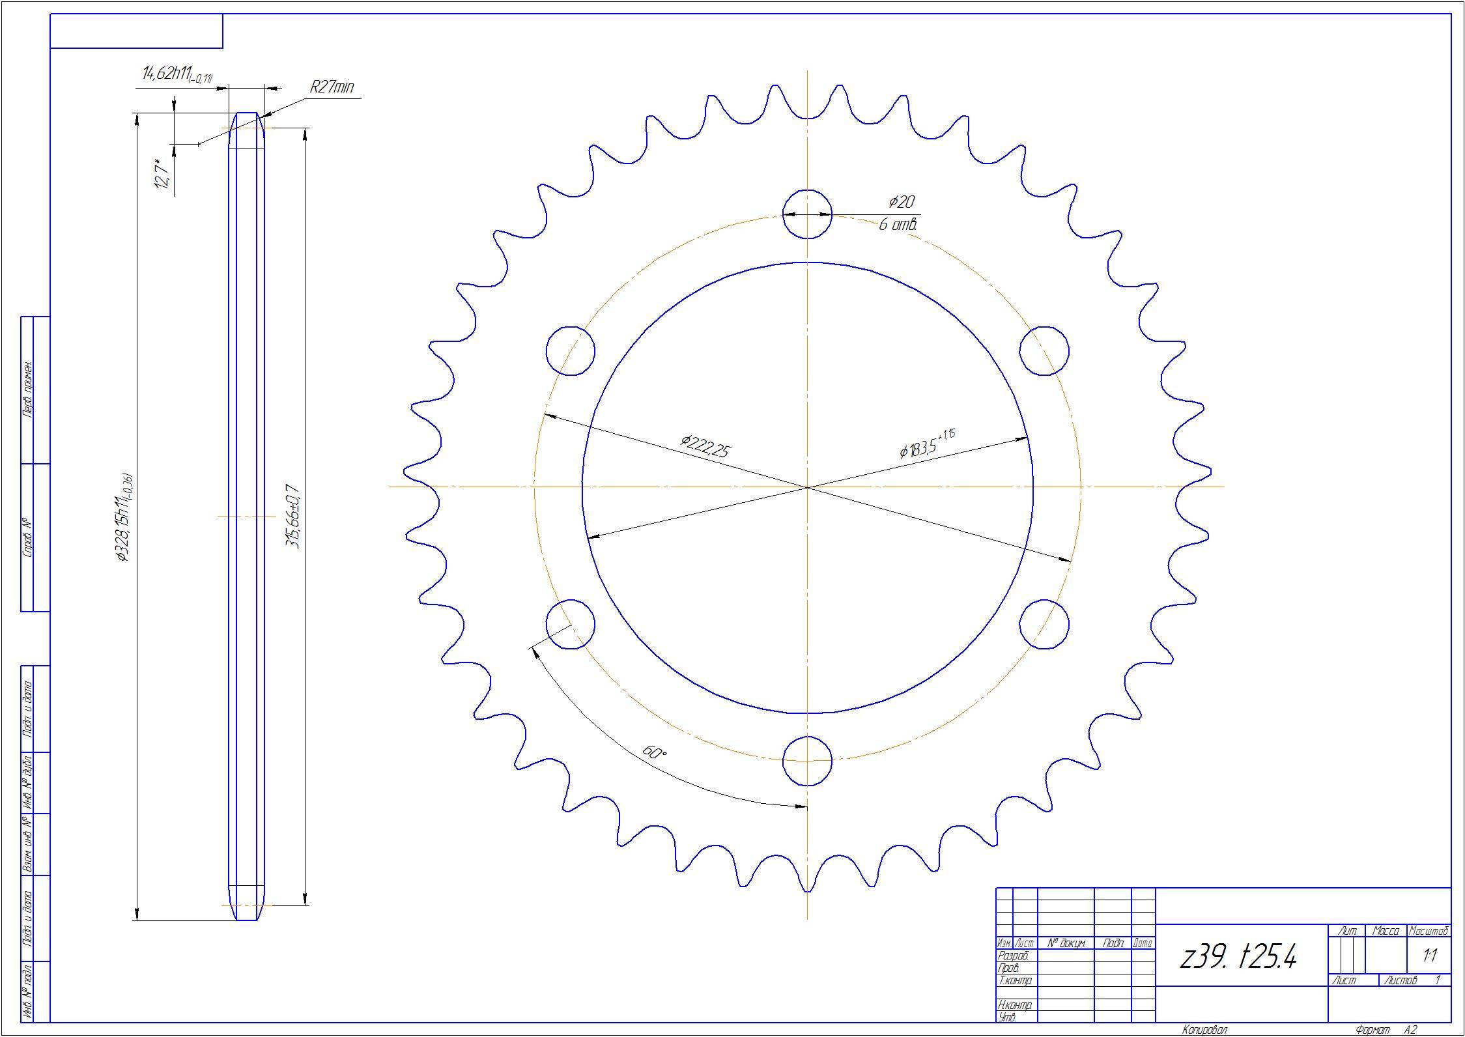
Task: Click the upper-right mounting hole
Action: [x=1044, y=350]
